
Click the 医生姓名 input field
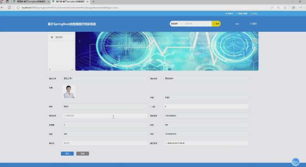click(x=206, y=78)
